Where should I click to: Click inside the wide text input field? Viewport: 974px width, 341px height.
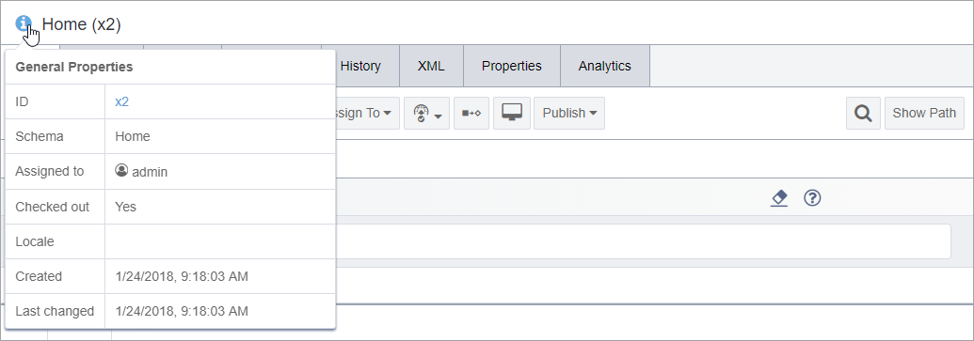(x=643, y=241)
